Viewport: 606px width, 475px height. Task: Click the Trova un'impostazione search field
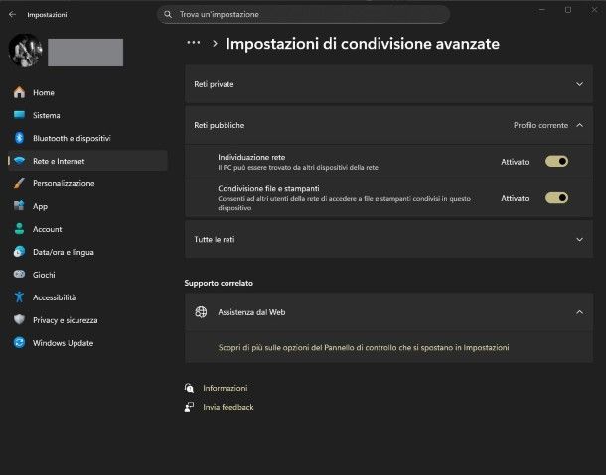[x=303, y=15]
